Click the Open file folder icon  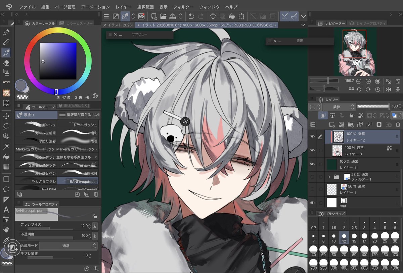coord(163,16)
